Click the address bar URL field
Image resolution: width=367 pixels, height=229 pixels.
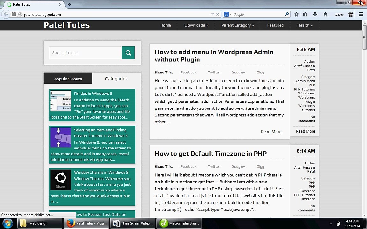pyautogui.click(x=116, y=15)
